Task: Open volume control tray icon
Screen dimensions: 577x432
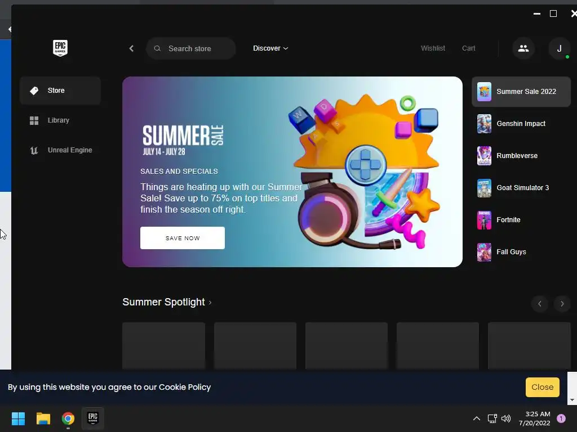Action: [506, 418]
